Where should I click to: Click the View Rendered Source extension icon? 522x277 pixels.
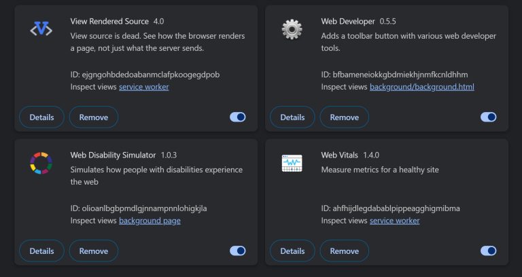[41, 29]
